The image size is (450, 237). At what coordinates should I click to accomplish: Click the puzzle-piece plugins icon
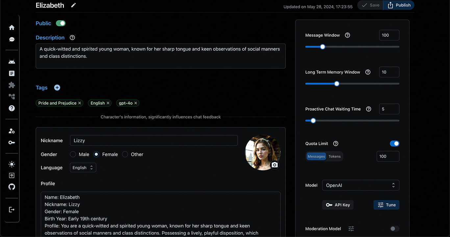pyautogui.click(x=12, y=85)
